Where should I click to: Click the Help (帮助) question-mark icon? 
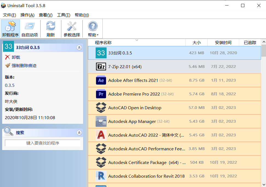(x=93, y=27)
